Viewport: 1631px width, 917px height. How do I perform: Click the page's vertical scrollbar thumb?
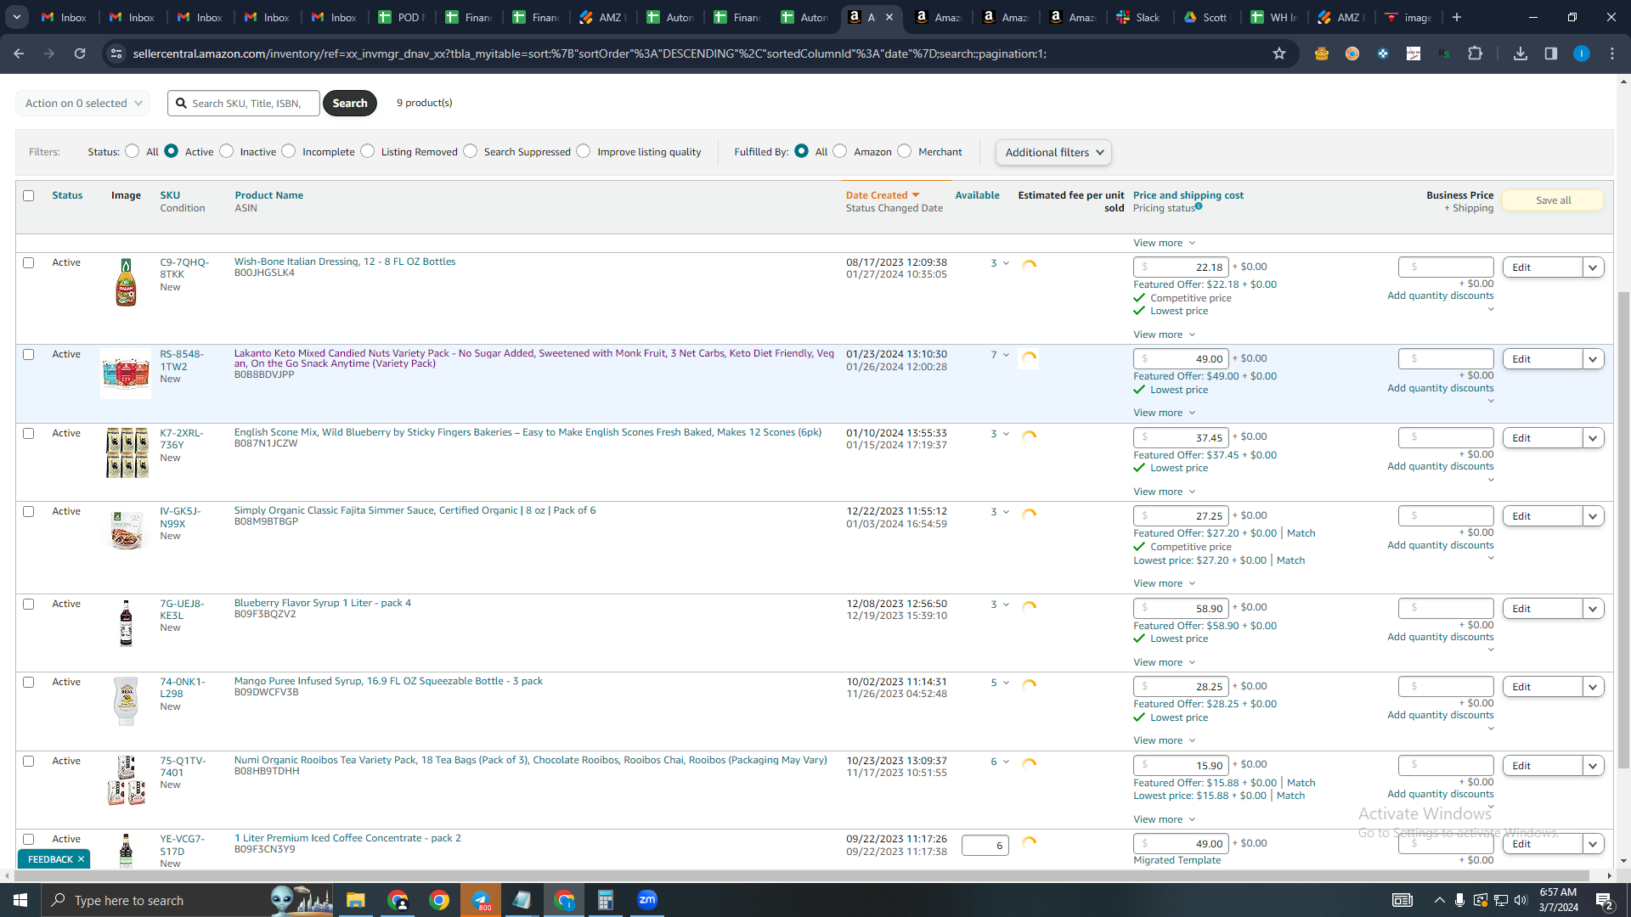pyautogui.click(x=1623, y=531)
